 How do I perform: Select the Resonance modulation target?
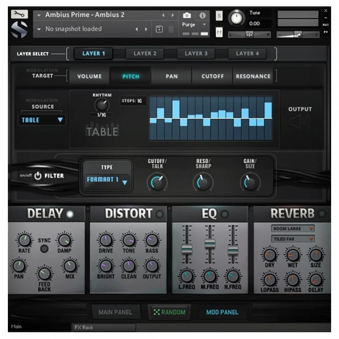click(253, 76)
